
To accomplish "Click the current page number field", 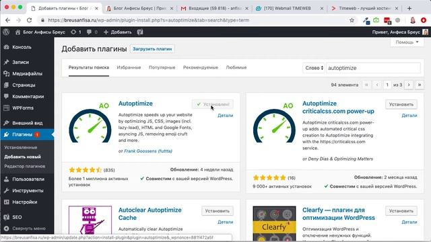I will [x=387, y=85].
